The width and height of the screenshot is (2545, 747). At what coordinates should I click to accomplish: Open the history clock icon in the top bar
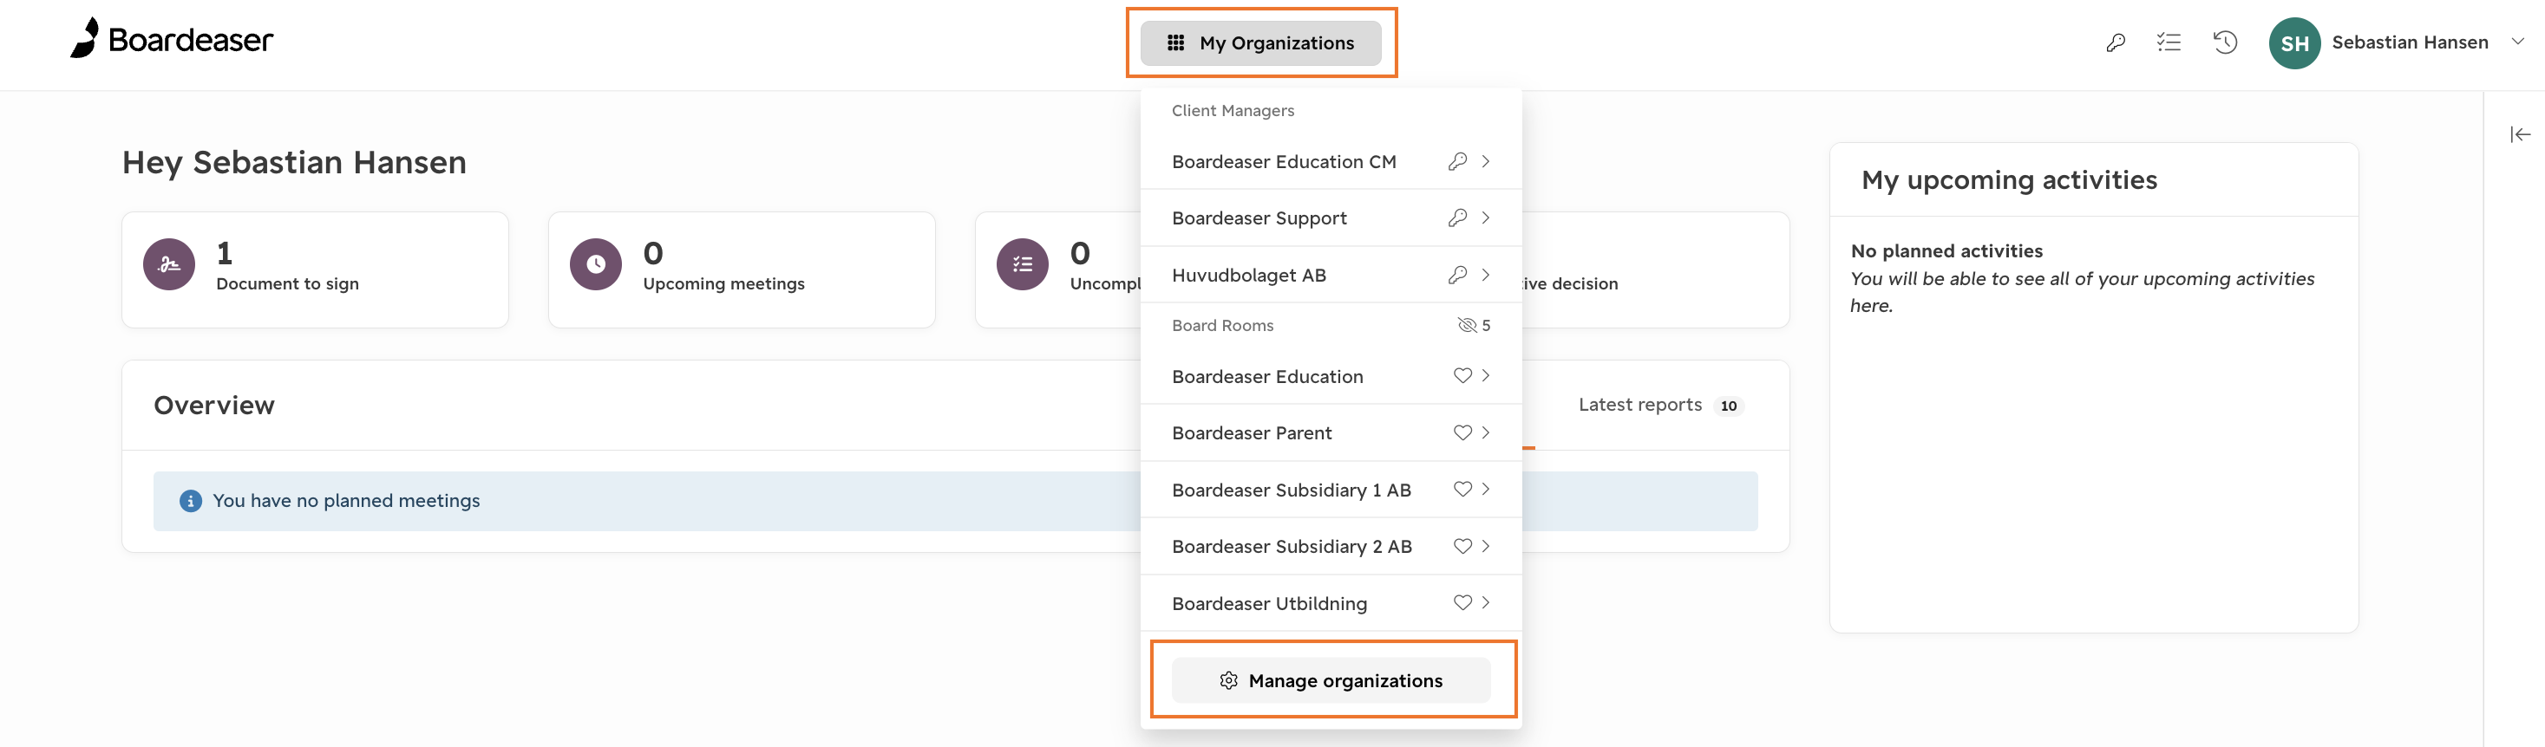pos(2225,42)
